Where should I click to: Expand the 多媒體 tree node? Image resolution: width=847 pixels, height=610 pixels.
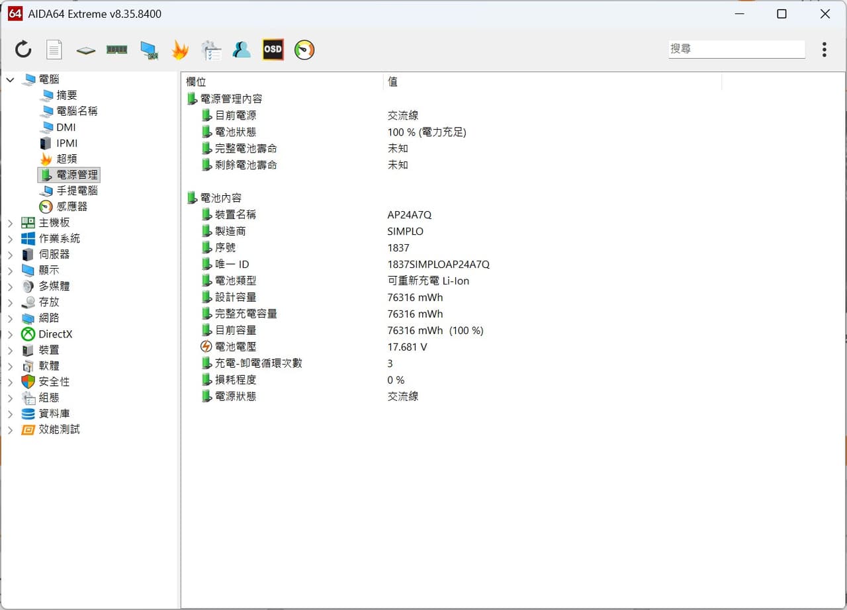[x=10, y=286]
